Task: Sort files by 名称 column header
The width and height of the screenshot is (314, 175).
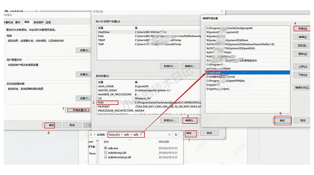Action: tap(106, 142)
